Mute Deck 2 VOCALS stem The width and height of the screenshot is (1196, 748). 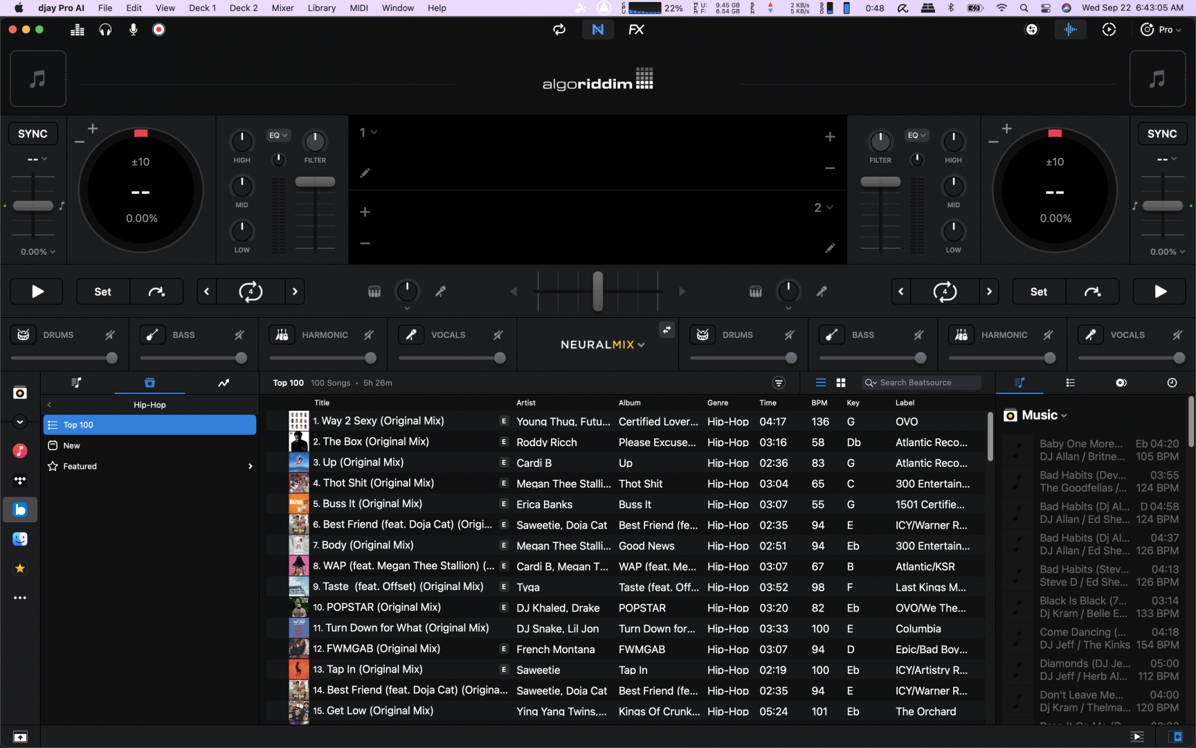pos(1177,335)
